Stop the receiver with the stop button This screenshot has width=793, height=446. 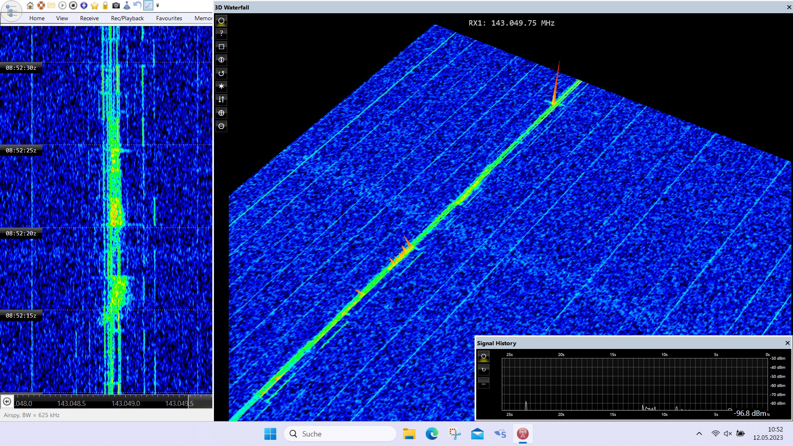click(73, 5)
